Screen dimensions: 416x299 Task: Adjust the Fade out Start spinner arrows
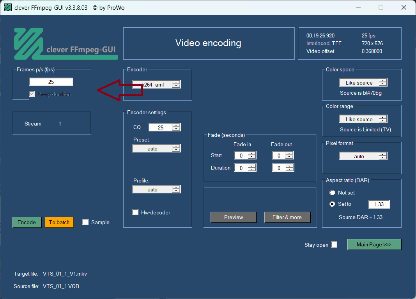pos(289,156)
